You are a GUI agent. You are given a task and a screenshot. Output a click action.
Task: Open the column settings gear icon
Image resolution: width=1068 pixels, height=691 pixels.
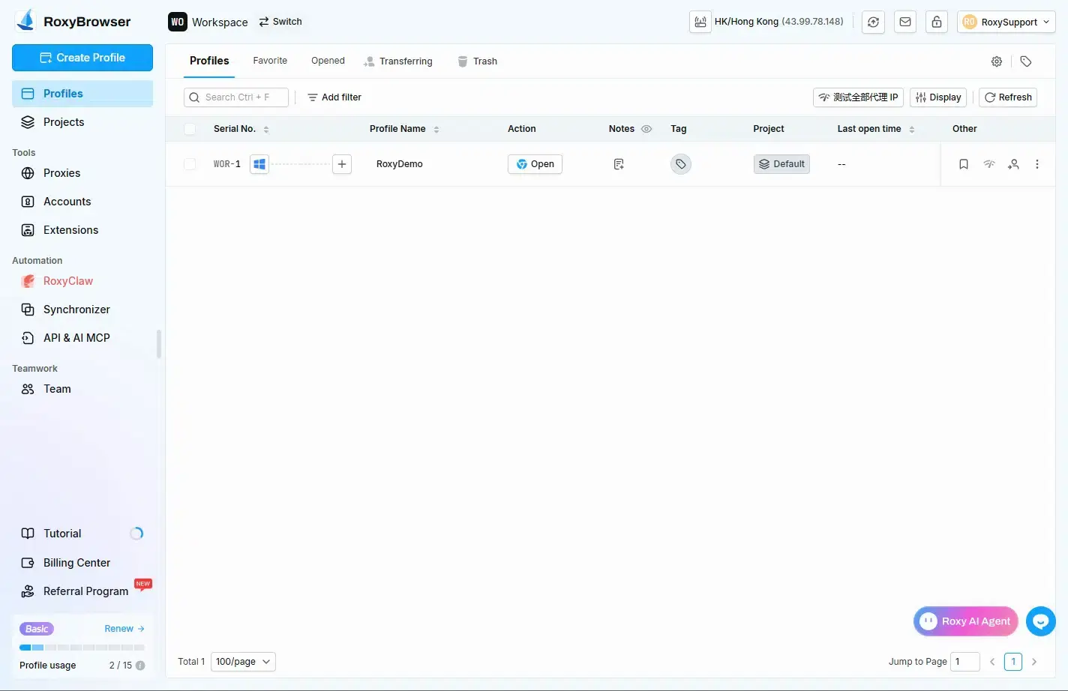pyautogui.click(x=997, y=61)
